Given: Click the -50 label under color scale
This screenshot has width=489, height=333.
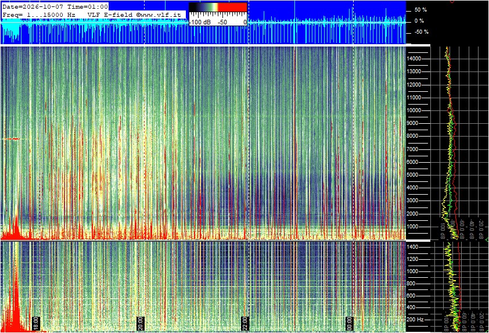Looking at the screenshot, I should coord(222,22).
